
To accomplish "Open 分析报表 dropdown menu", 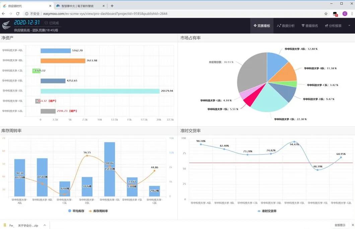I will click(333, 26).
